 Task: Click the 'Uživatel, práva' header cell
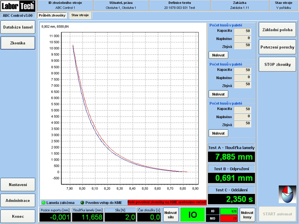(x=121, y=5)
